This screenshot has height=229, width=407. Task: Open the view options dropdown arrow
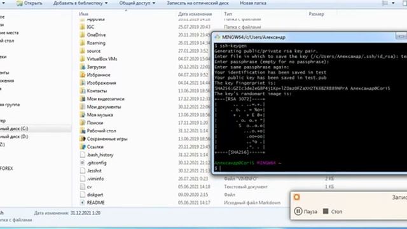pos(393,3)
